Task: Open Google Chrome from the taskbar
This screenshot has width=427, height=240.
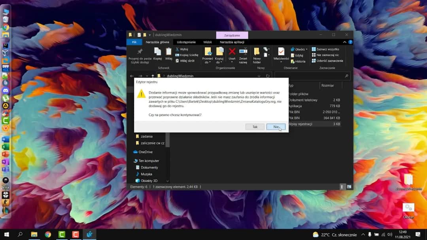Action: (48, 234)
